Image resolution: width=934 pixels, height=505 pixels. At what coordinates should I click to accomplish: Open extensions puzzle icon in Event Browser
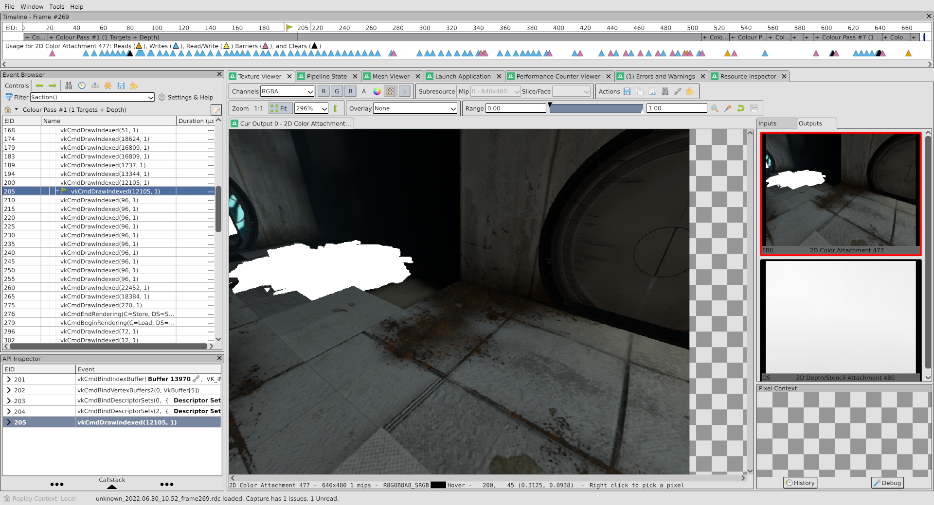click(134, 86)
